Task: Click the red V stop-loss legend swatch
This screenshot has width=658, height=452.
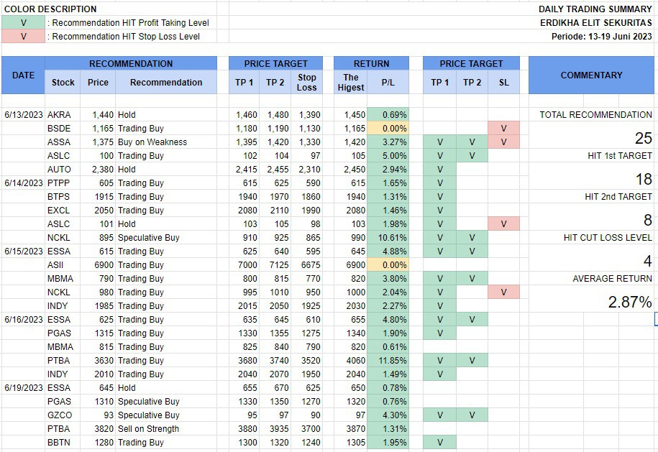Action: (x=23, y=37)
